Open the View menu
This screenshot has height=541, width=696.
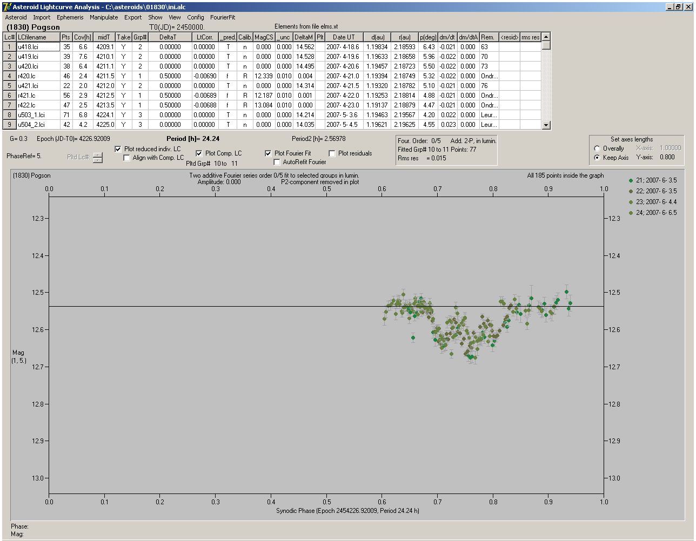point(175,17)
